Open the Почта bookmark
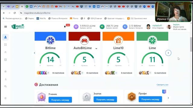Image resolution: width=193 pixels, height=108 pixels. click(x=74, y=18)
